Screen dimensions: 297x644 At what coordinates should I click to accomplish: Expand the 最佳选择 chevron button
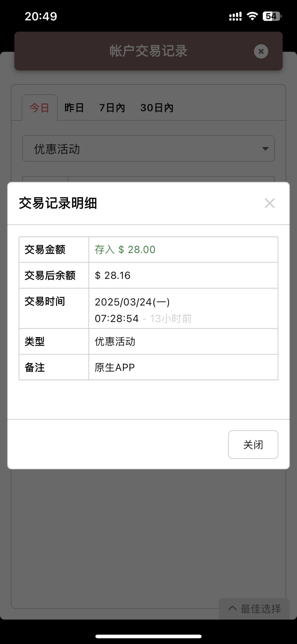tap(254, 609)
